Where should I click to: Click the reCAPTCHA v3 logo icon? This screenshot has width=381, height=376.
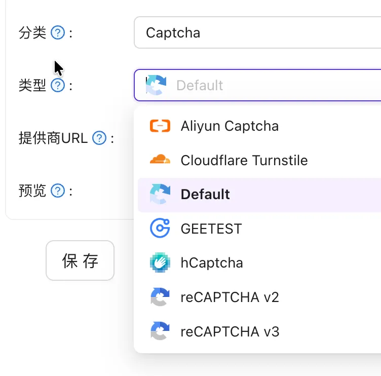pyautogui.click(x=160, y=331)
